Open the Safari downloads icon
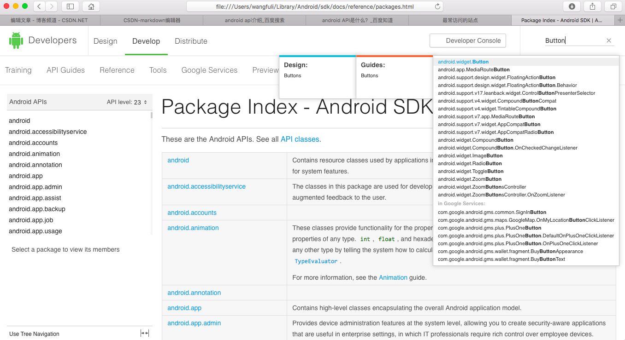Screen dimensions: 625x340 coord(572,6)
